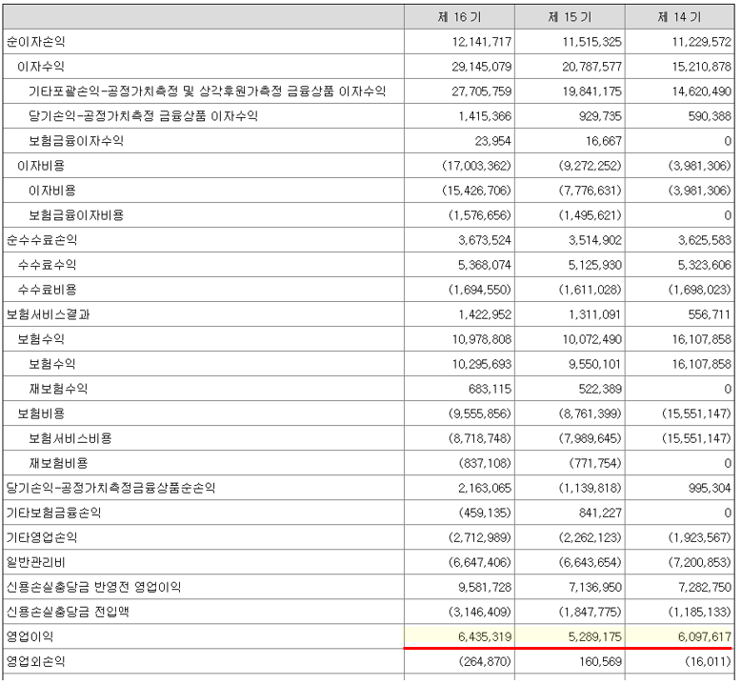
Task: Click the value 1,415,366
Action: 485,116
